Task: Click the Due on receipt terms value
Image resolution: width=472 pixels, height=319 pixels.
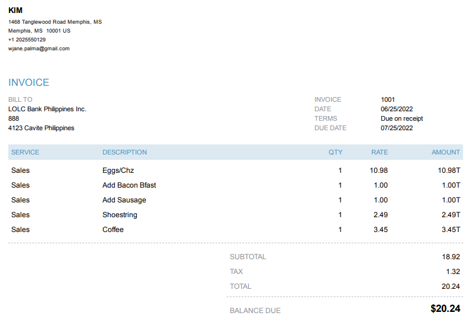Action: (x=402, y=118)
